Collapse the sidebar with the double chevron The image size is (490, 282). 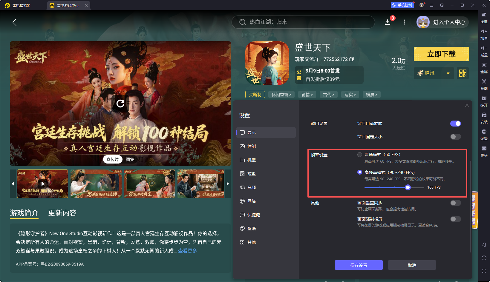(484, 5)
